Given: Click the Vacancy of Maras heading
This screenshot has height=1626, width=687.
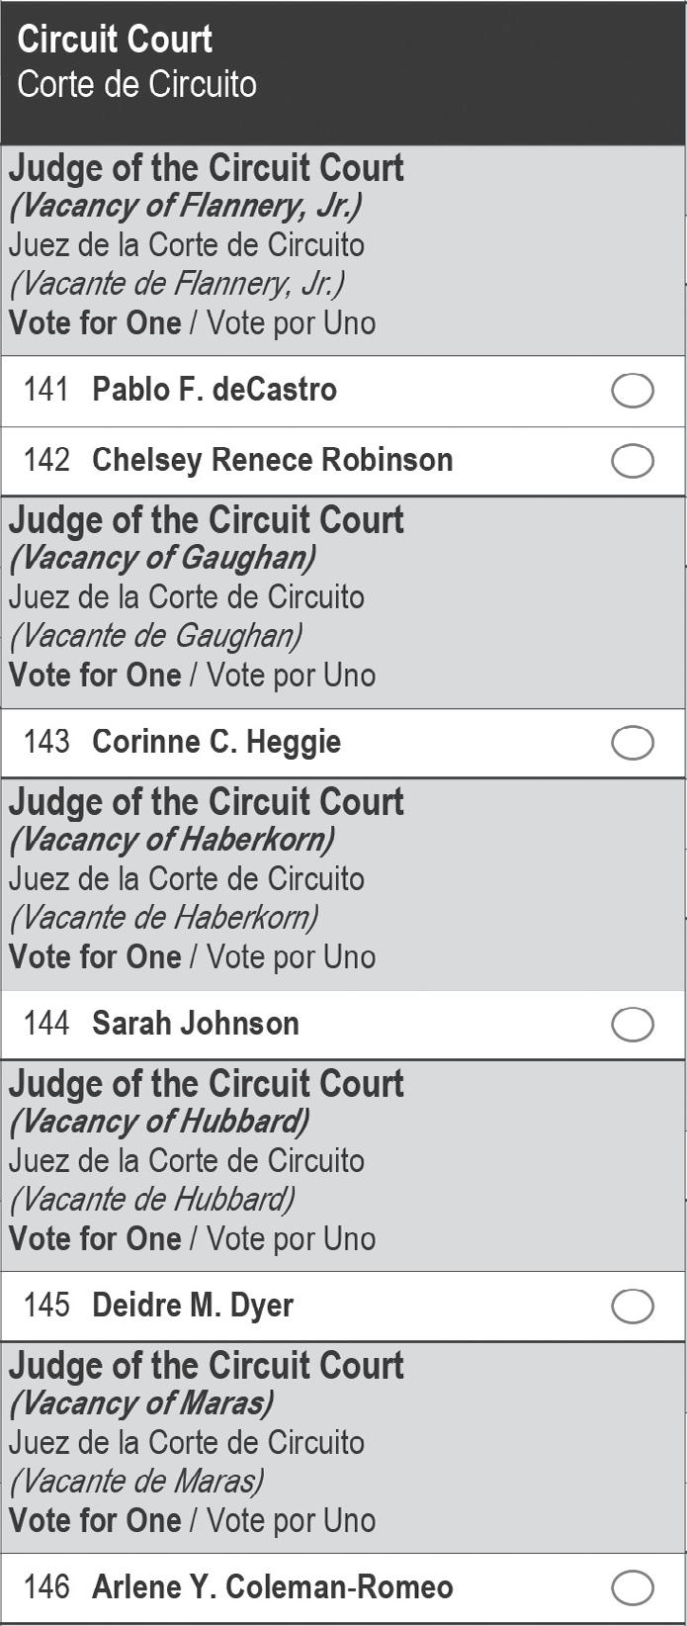Looking at the screenshot, I should click(141, 1403).
